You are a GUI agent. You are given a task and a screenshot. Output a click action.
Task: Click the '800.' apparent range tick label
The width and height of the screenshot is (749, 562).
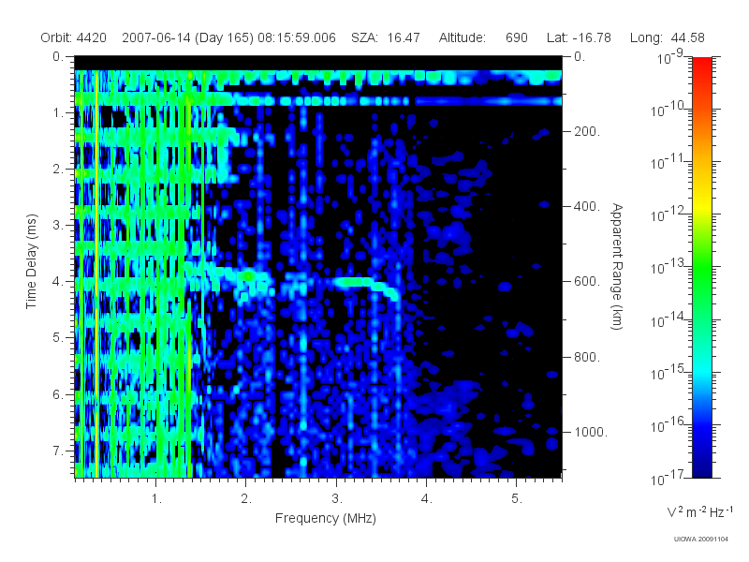pyautogui.click(x=587, y=357)
